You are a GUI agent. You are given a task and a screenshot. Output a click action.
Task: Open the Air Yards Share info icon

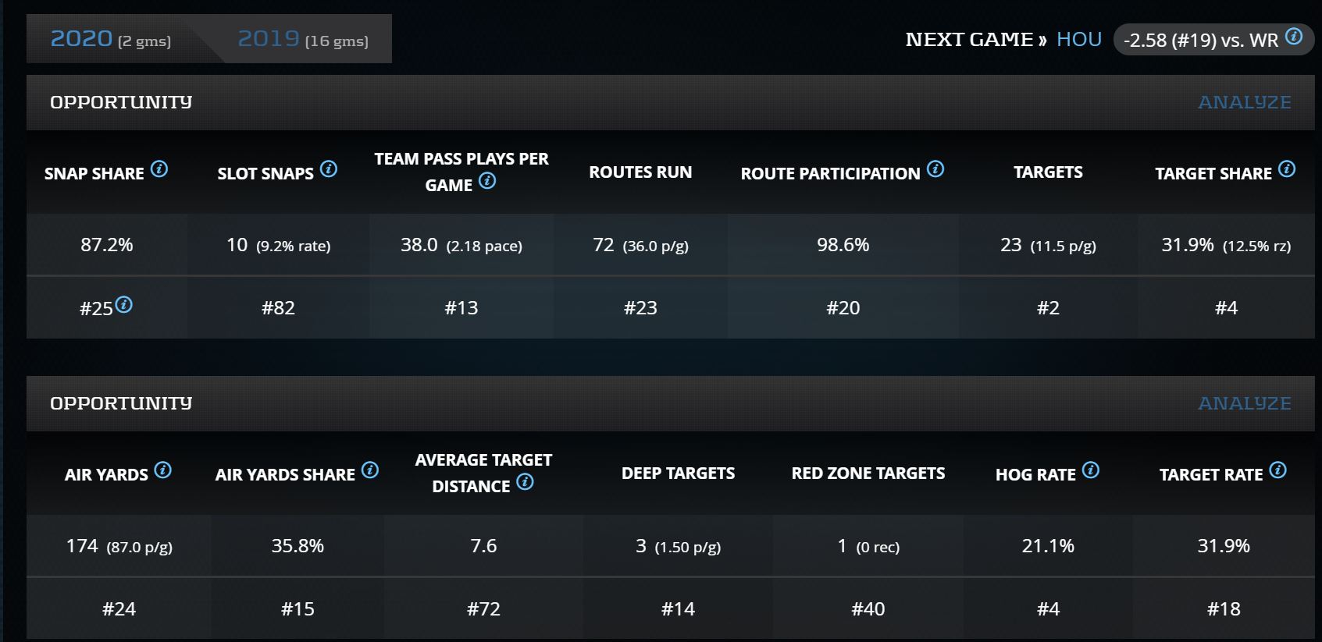[370, 470]
